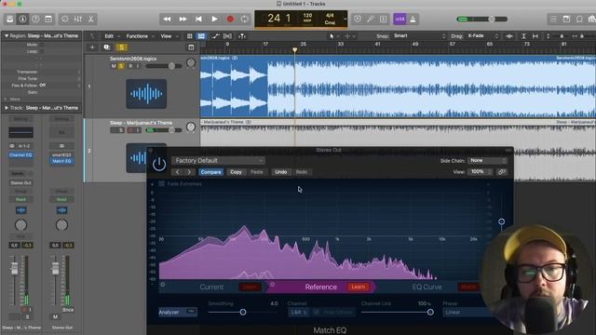The height and width of the screenshot is (335, 596).
Task: Open the Mixer button in control bar
Action: pos(78,19)
